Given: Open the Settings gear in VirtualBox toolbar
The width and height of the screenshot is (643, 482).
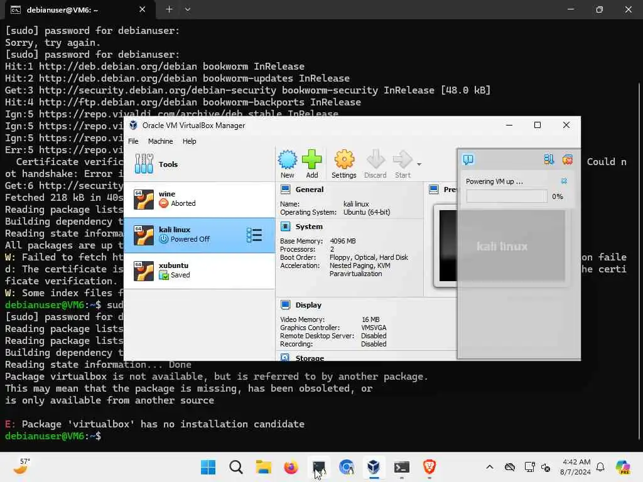Looking at the screenshot, I should [343, 164].
